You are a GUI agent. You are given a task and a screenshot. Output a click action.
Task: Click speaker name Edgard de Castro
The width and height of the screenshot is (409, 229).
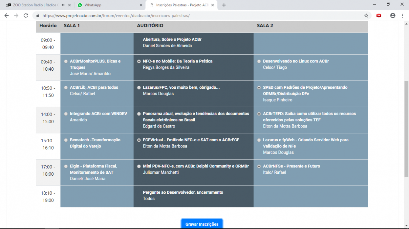click(x=159, y=126)
